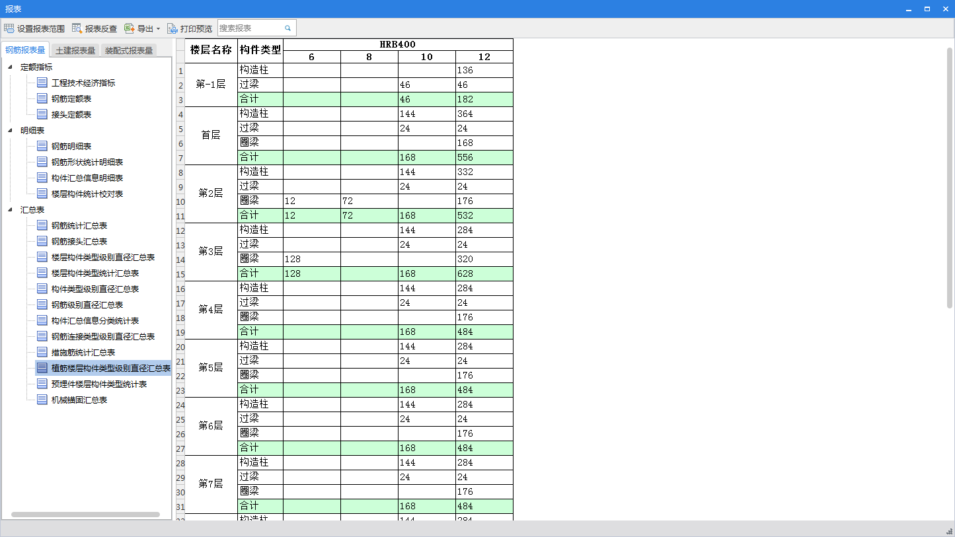Click the 打印预览 button label
955x537 pixels.
pyautogui.click(x=196, y=28)
